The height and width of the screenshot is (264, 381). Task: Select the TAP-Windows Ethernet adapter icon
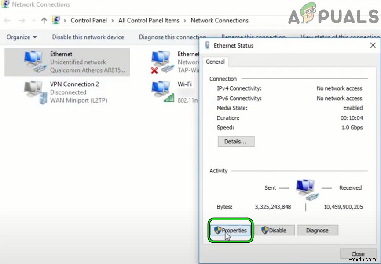[162, 62]
